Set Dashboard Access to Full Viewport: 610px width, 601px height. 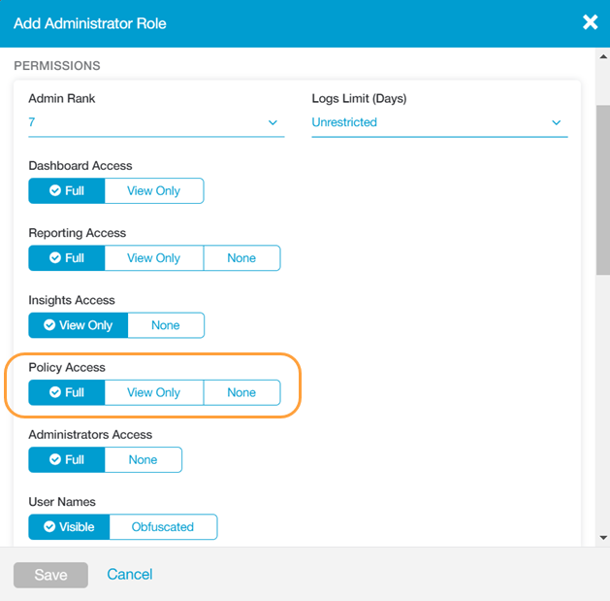(67, 191)
